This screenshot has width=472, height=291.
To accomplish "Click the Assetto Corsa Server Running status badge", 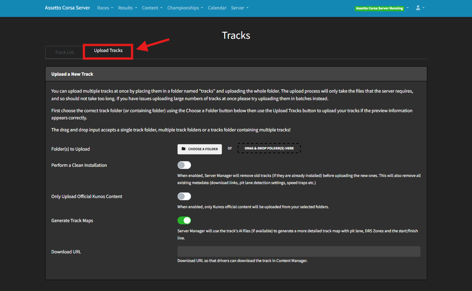I will 379,8.
